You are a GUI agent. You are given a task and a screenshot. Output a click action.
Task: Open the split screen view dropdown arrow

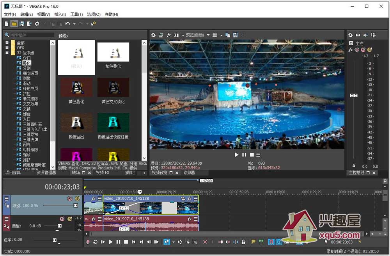click(183, 35)
